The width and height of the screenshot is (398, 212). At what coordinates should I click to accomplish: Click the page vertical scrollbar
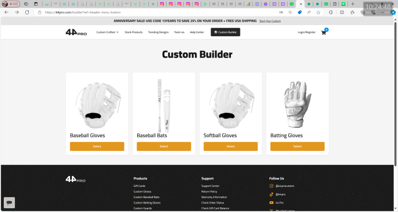(395, 93)
